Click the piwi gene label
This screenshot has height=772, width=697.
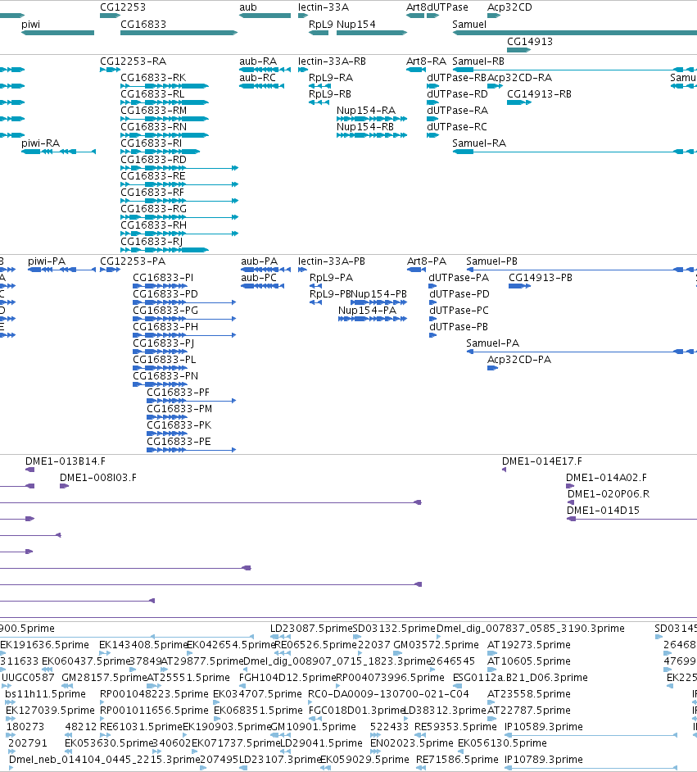(30, 25)
